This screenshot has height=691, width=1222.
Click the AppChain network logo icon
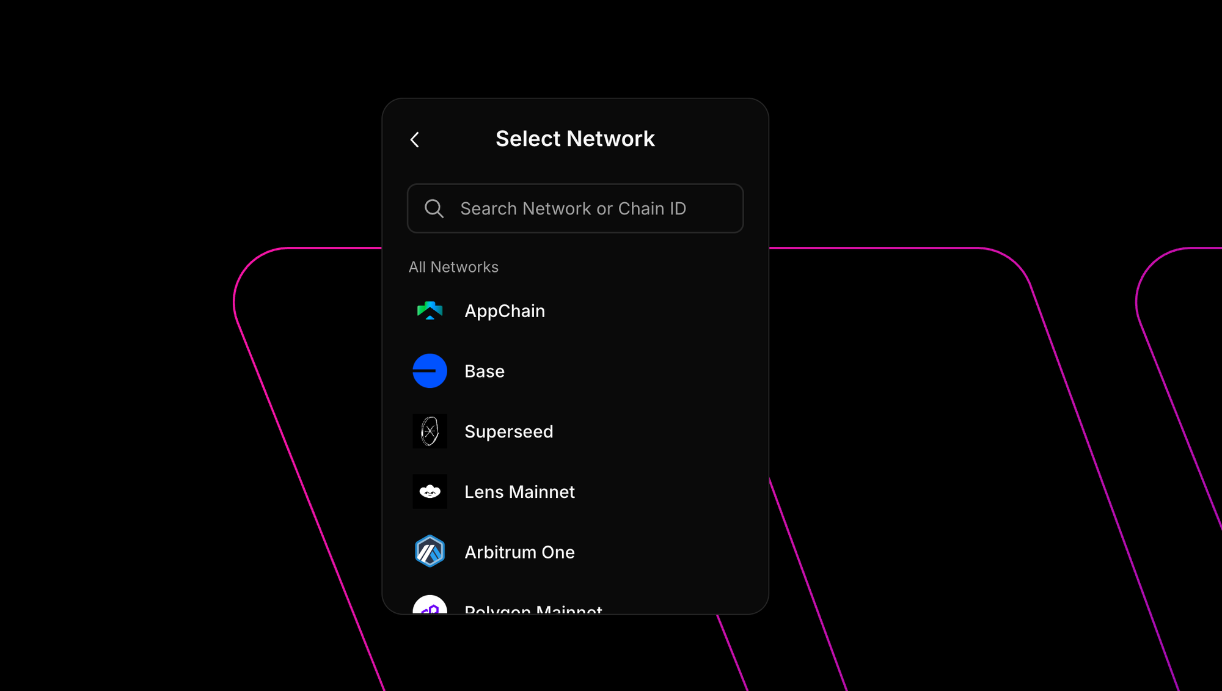click(x=430, y=310)
